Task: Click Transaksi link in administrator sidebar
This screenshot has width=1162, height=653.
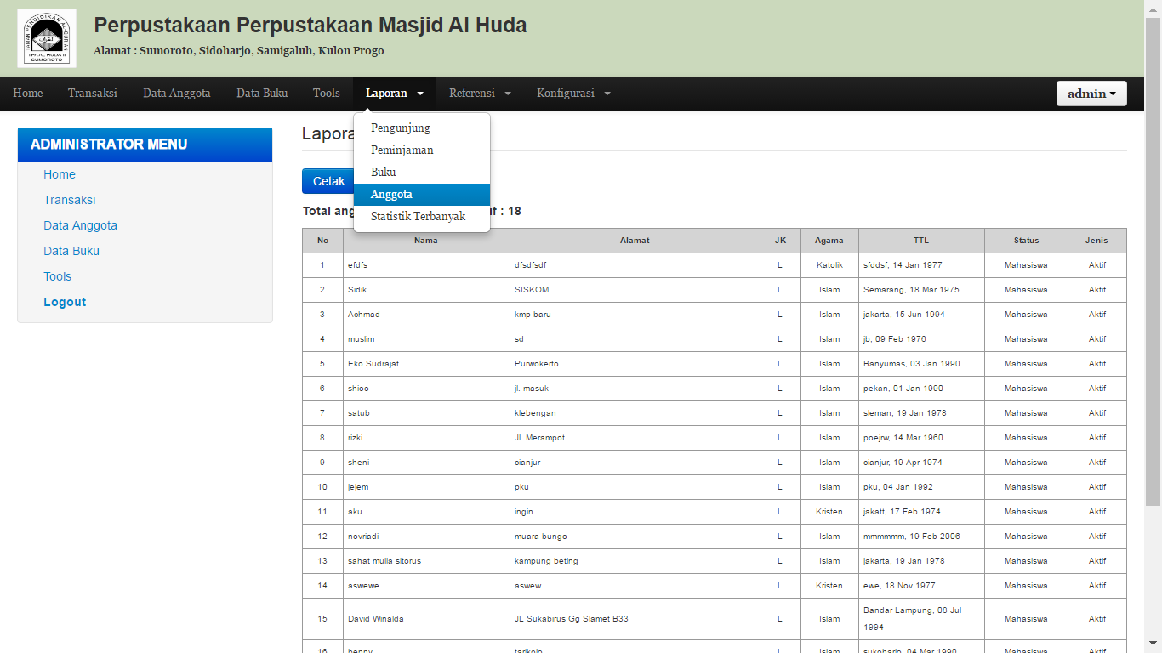Action: (70, 200)
